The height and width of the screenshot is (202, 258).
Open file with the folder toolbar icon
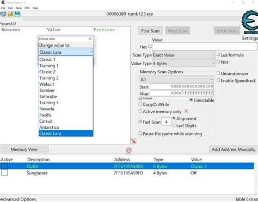coord(10,14)
